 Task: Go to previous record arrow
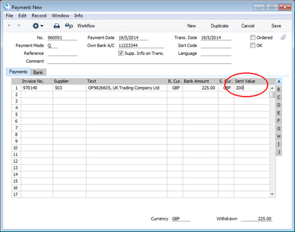click(9, 25)
